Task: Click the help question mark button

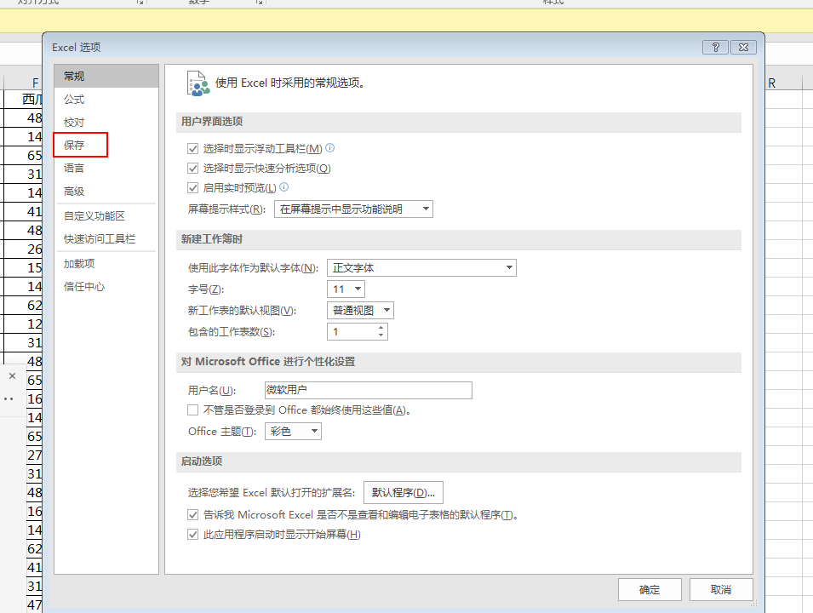Action: (x=715, y=47)
